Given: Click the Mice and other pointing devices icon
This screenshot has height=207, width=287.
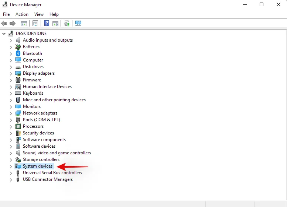Looking at the screenshot, I should point(18,100).
